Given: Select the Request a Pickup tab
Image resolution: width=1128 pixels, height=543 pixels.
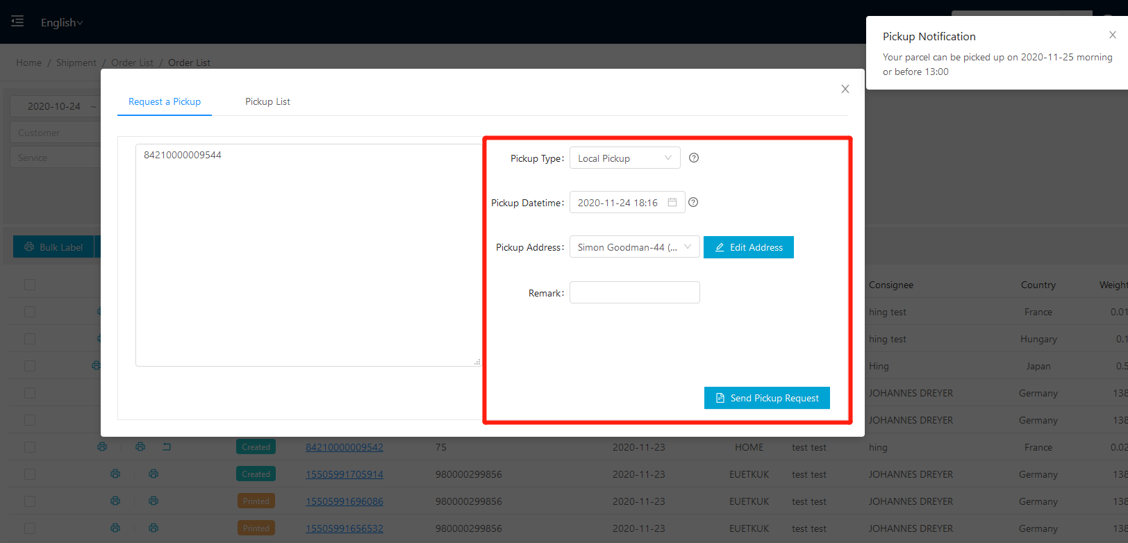Looking at the screenshot, I should click(165, 101).
